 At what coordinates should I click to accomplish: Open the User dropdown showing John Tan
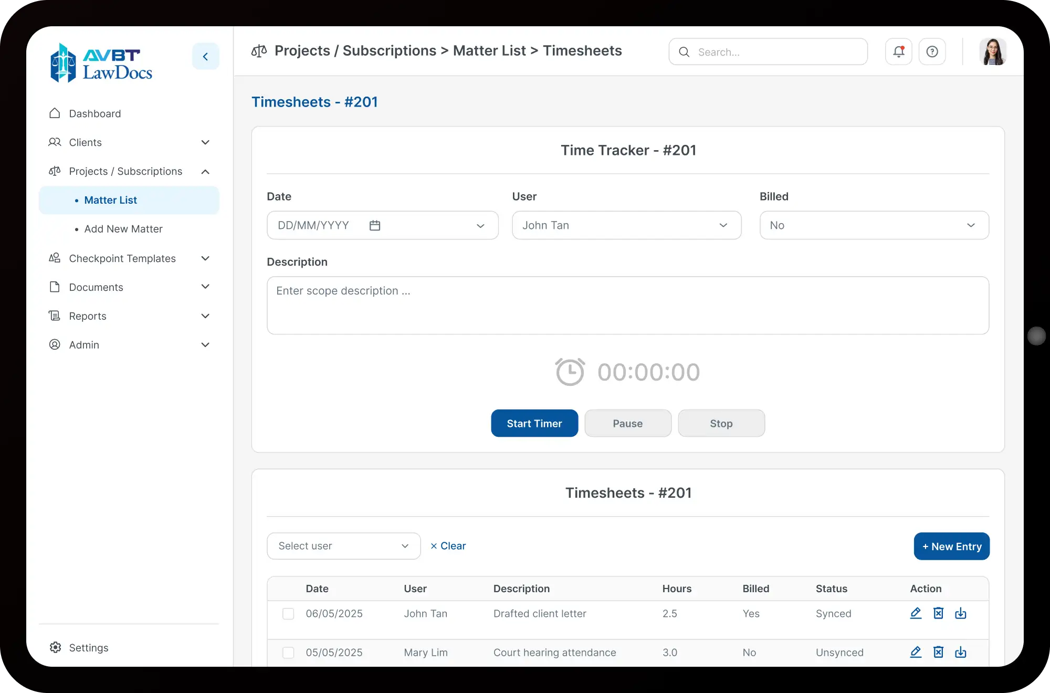(626, 225)
